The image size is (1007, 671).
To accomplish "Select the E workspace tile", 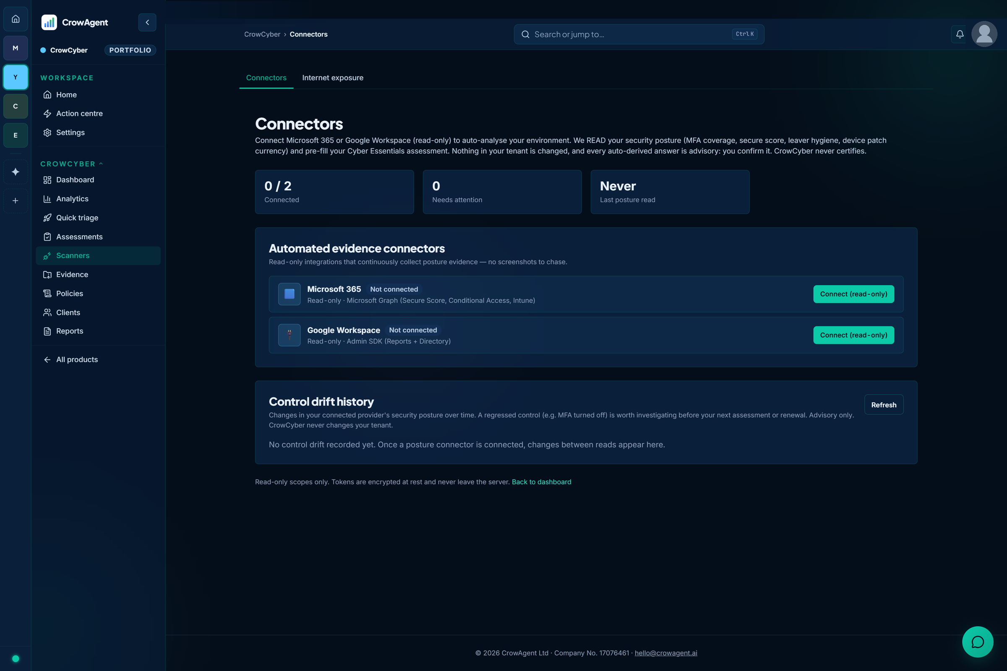I will [16, 135].
